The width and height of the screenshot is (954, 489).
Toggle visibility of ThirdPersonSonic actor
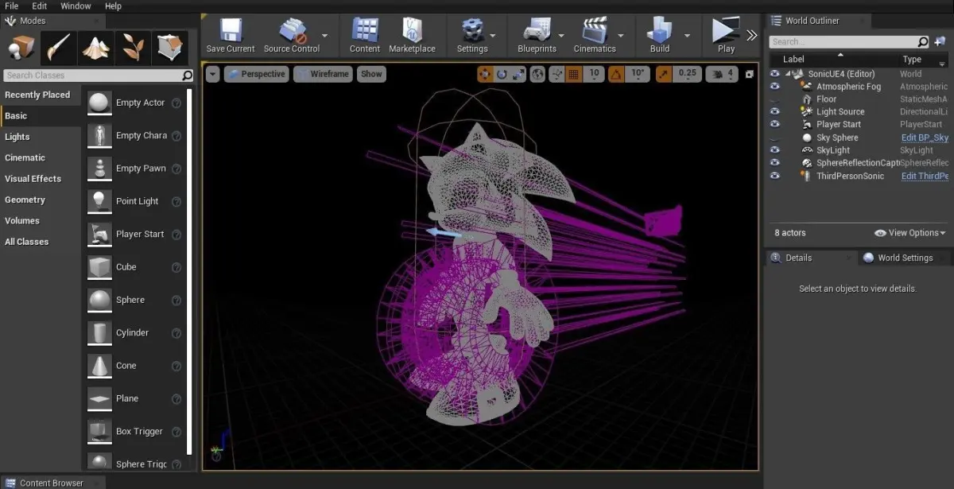click(775, 176)
